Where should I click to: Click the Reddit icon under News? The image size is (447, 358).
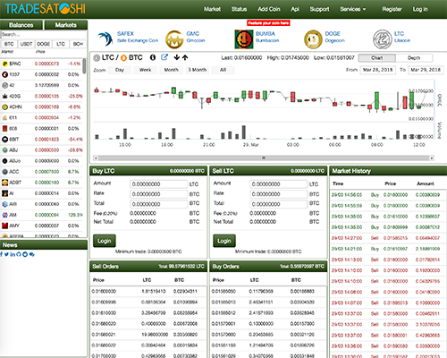click(x=25, y=254)
